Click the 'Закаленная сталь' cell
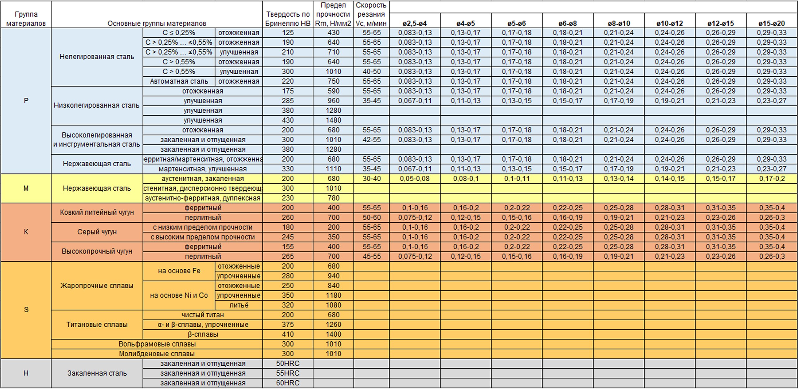The image size is (798, 389). (97, 373)
